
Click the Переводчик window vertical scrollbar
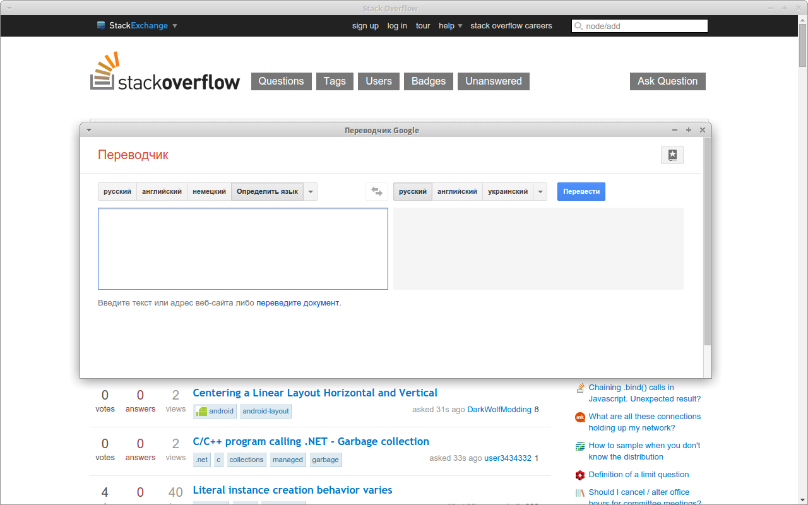pyautogui.click(x=708, y=241)
